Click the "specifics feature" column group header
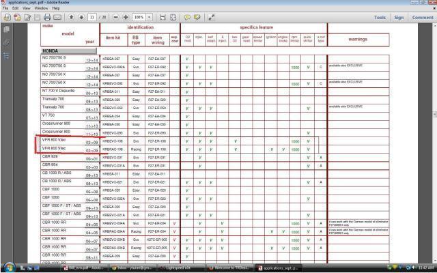This screenshot has width=437, height=273. coord(257,27)
